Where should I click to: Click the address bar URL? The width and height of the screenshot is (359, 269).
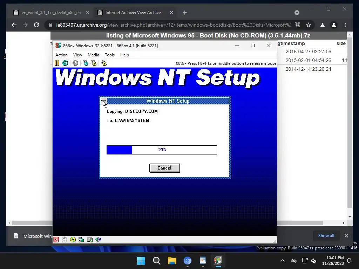[x=174, y=25]
